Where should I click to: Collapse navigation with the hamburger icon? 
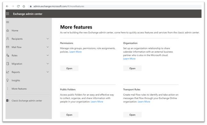pos(8,22)
